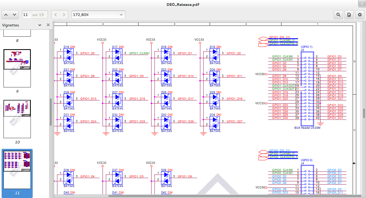
Task: Close the Vignettes sidebar panel
Action: coord(48,25)
